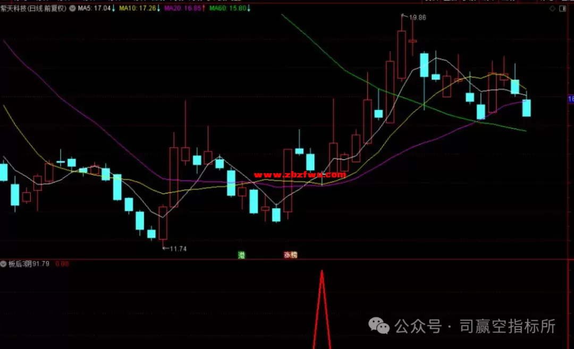Click the 19.86 high price label
The height and width of the screenshot is (349, 574).
[417, 18]
